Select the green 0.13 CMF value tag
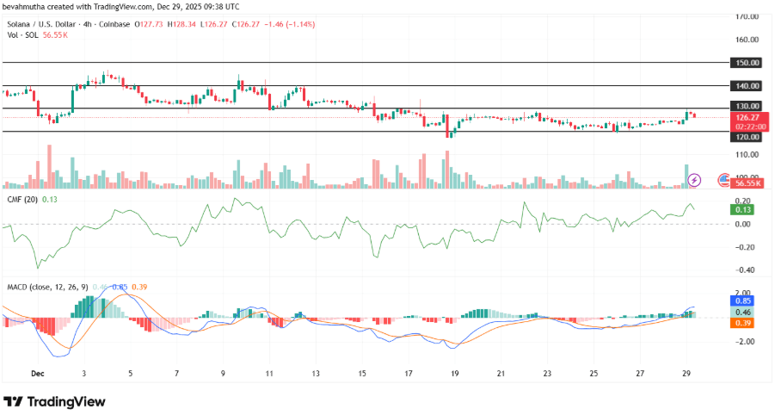Viewport: 775px width, 415px height. (741, 210)
